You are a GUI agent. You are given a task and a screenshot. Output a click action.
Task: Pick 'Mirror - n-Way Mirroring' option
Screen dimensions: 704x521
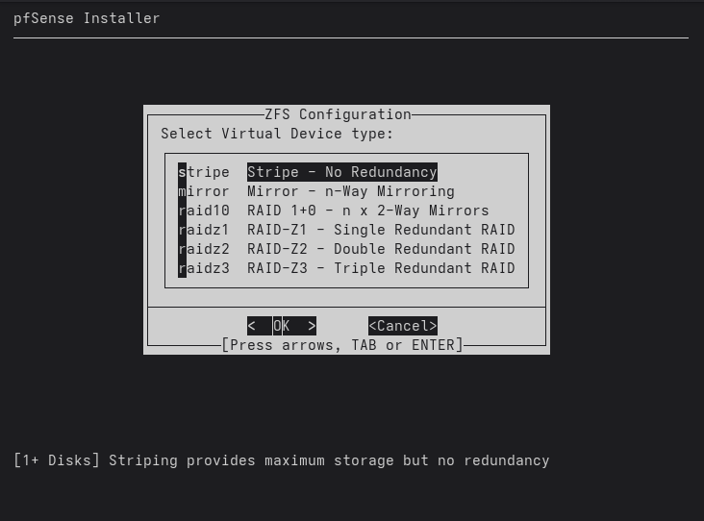(351, 191)
